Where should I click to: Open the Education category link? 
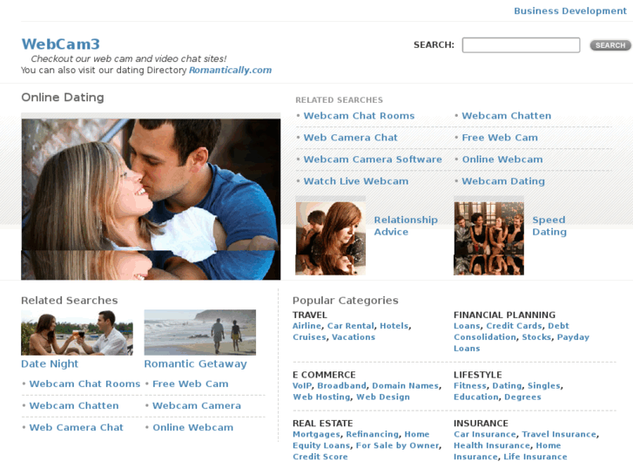point(476,397)
